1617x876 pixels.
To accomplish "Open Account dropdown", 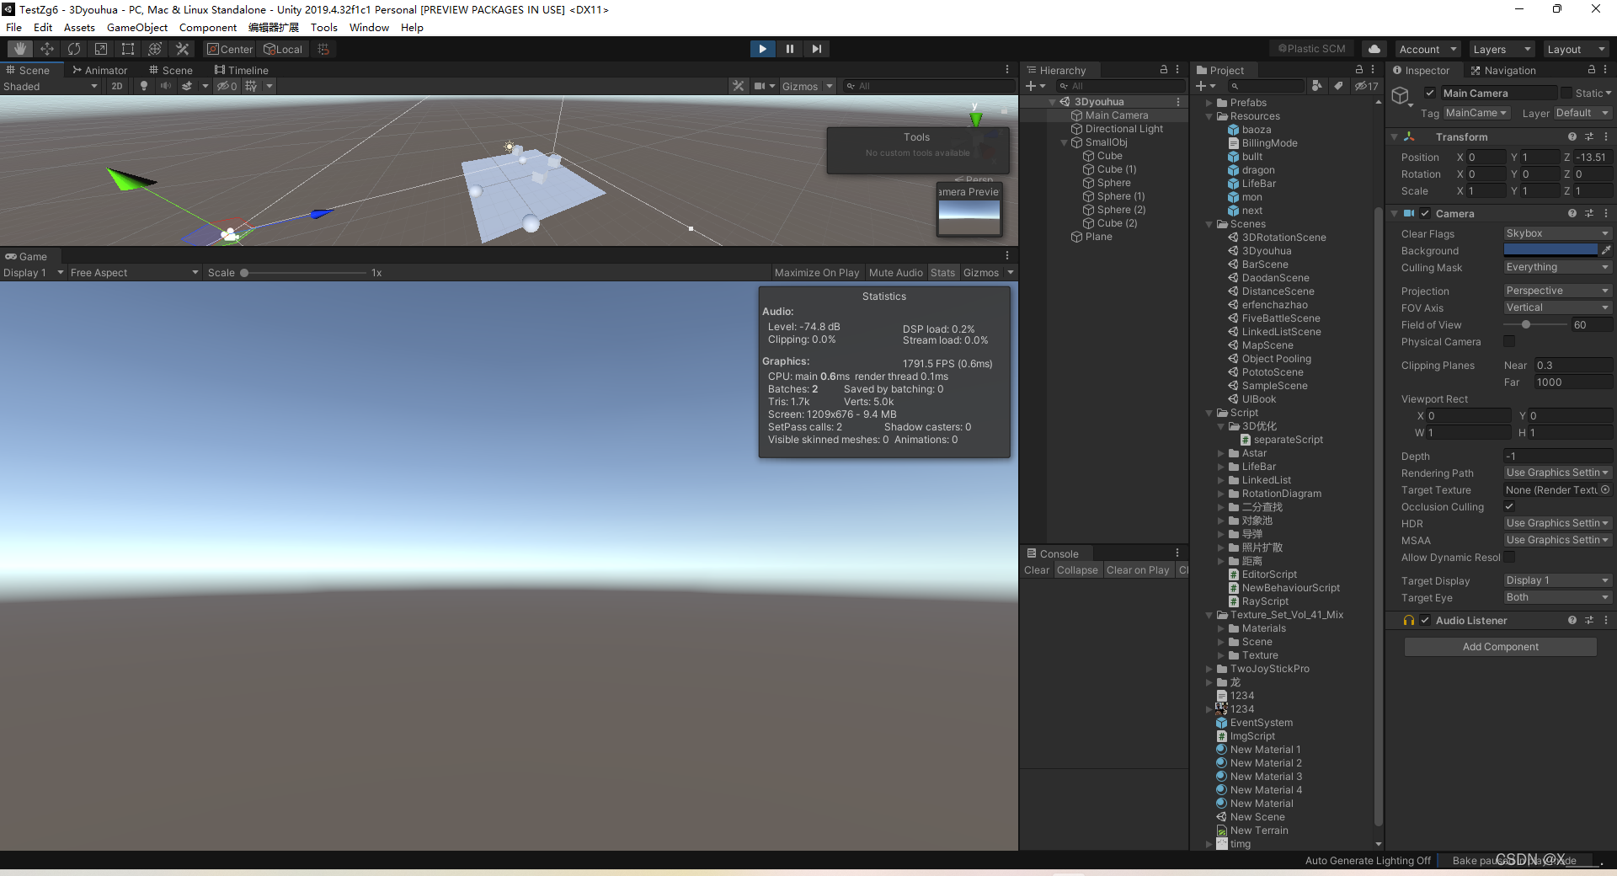I will coord(1428,49).
